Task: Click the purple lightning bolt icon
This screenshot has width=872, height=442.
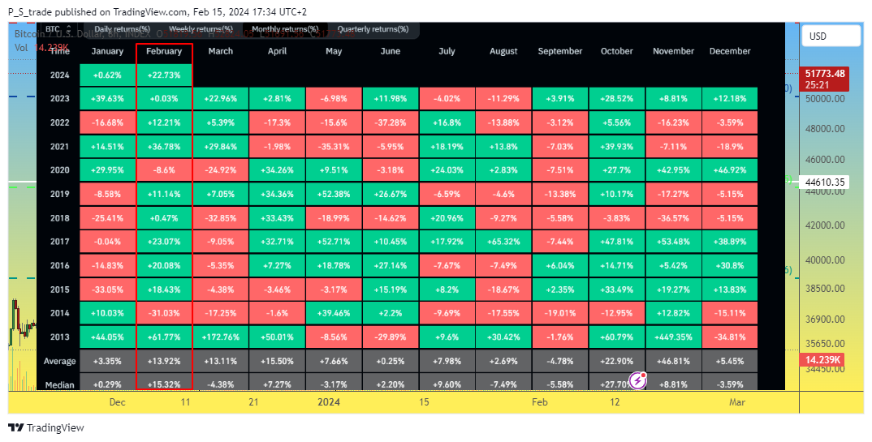Action: [x=637, y=381]
